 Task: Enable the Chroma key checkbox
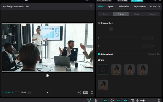pyautogui.click(x=99, y=23)
